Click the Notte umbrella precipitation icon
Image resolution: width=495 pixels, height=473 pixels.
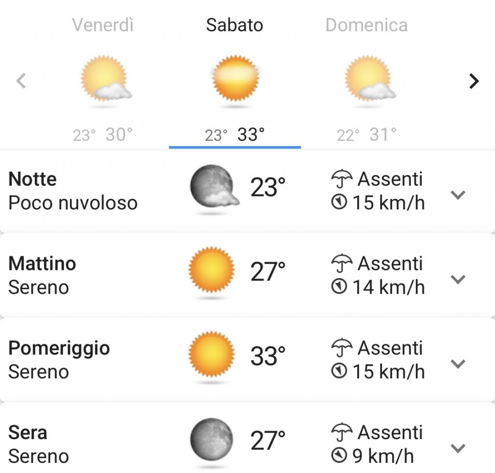pyautogui.click(x=342, y=179)
